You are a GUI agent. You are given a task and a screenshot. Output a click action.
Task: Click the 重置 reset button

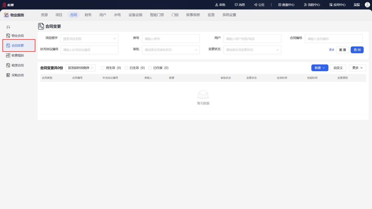pyautogui.click(x=342, y=50)
